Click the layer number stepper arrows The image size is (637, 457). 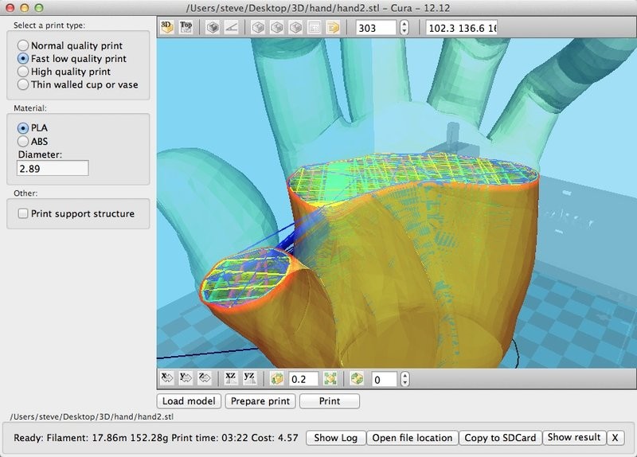[404, 28]
